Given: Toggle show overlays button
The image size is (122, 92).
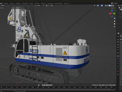Looking at the screenshot, I should pos(102,6).
